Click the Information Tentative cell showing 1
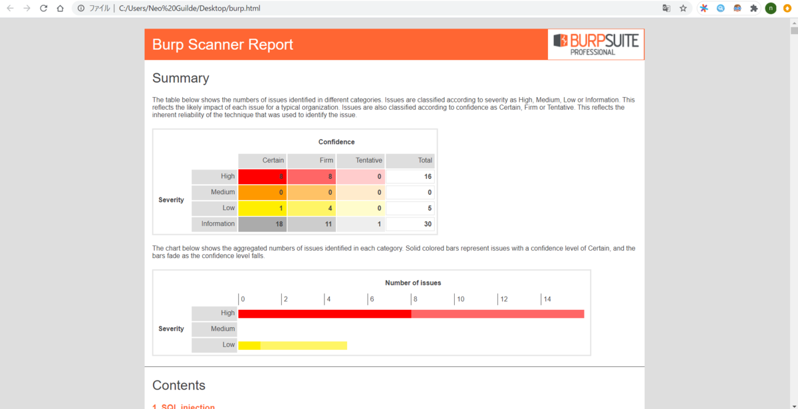 361,224
